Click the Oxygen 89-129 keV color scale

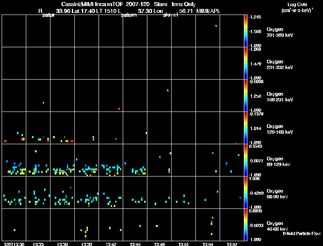(246, 160)
